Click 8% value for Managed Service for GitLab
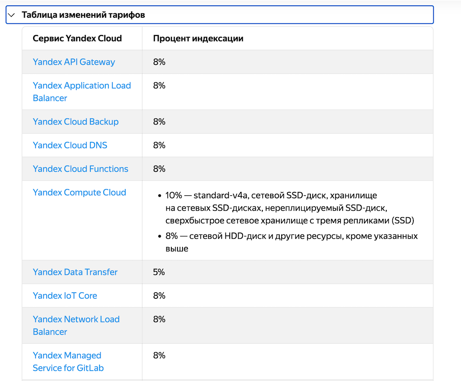This screenshot has width=461, height=381. pos(159,355)
